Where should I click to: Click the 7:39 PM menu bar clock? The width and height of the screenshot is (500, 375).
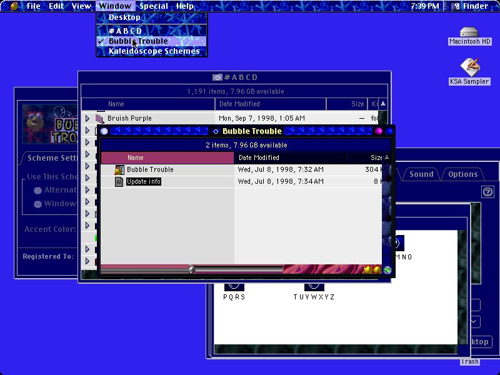click(424, 6)
